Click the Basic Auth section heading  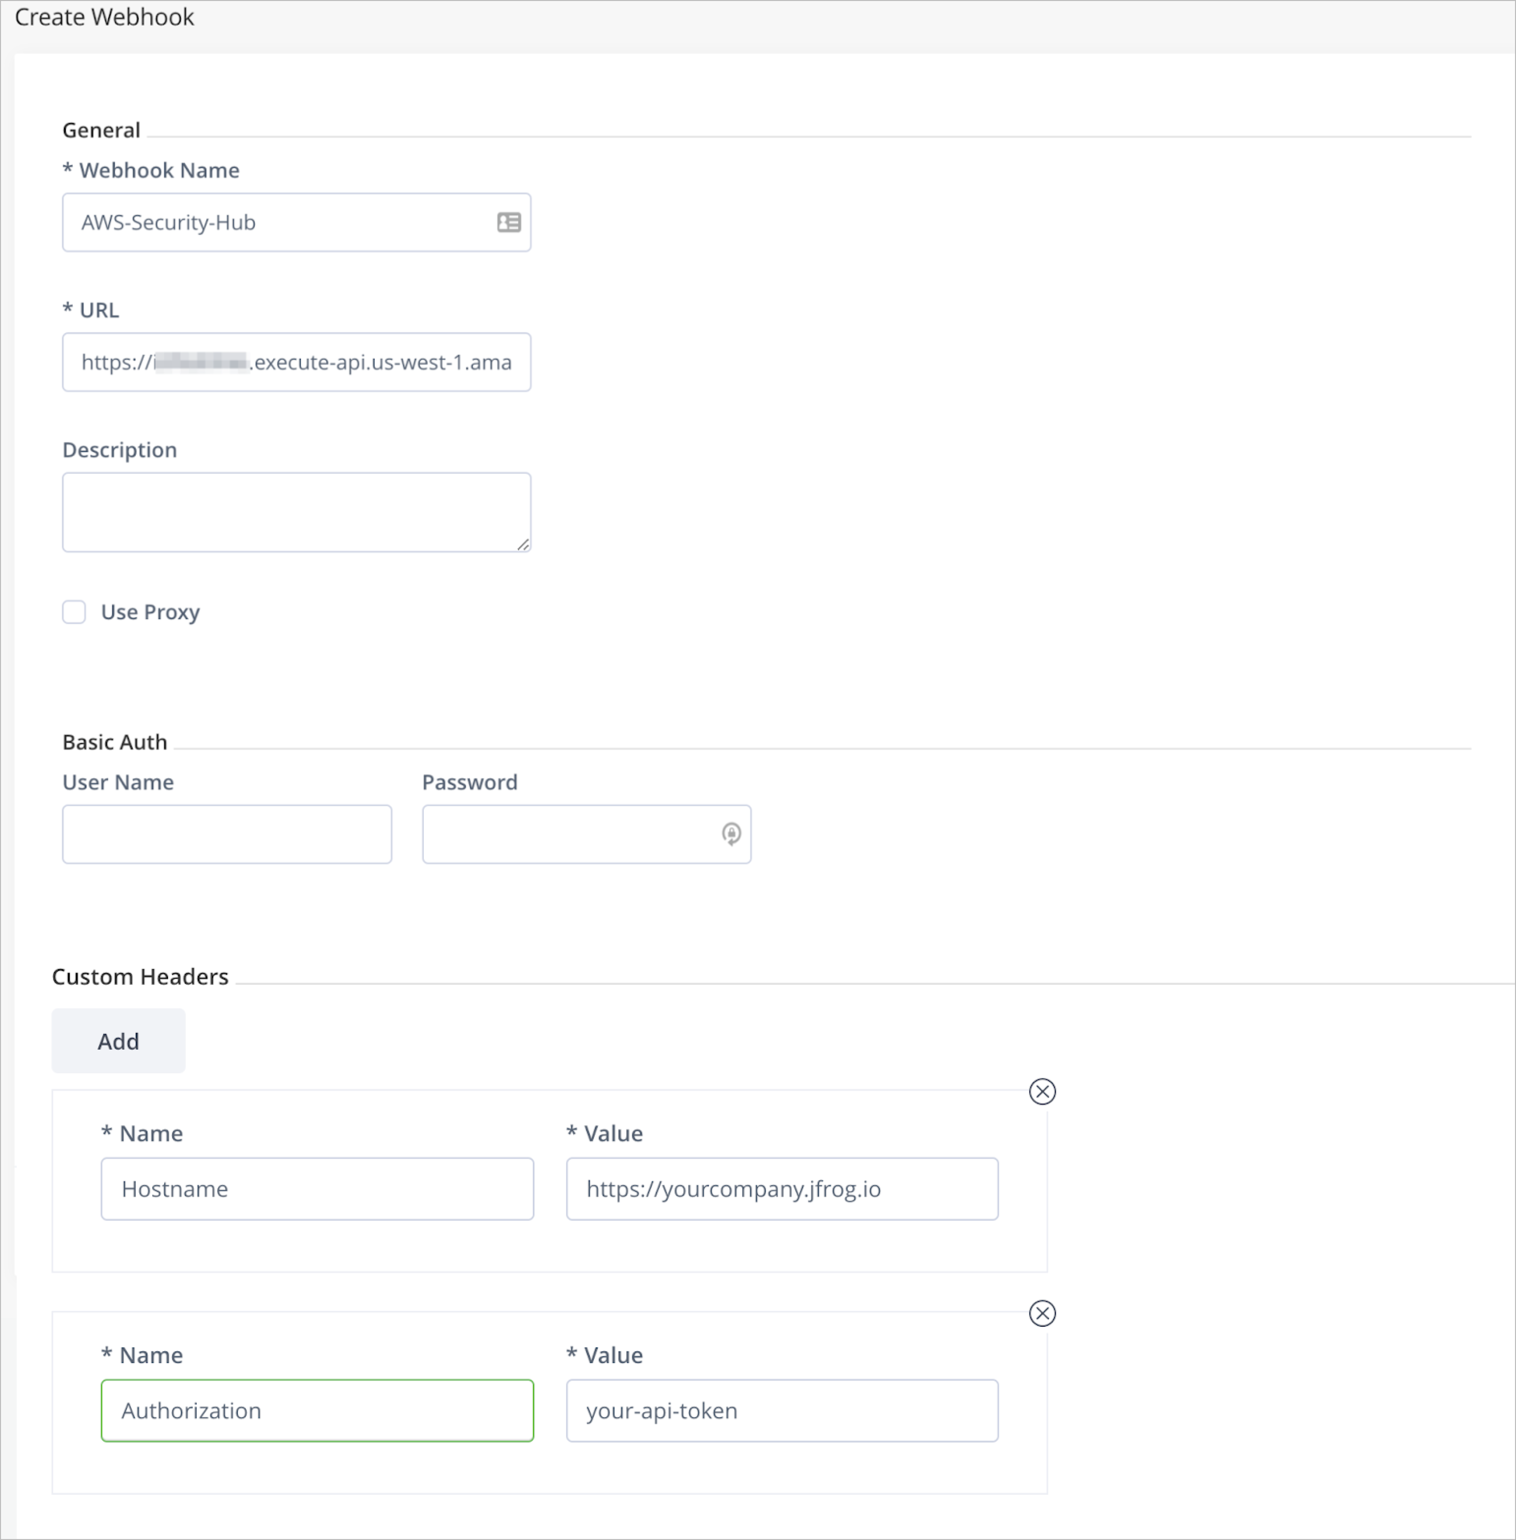(x=114, y=742)
